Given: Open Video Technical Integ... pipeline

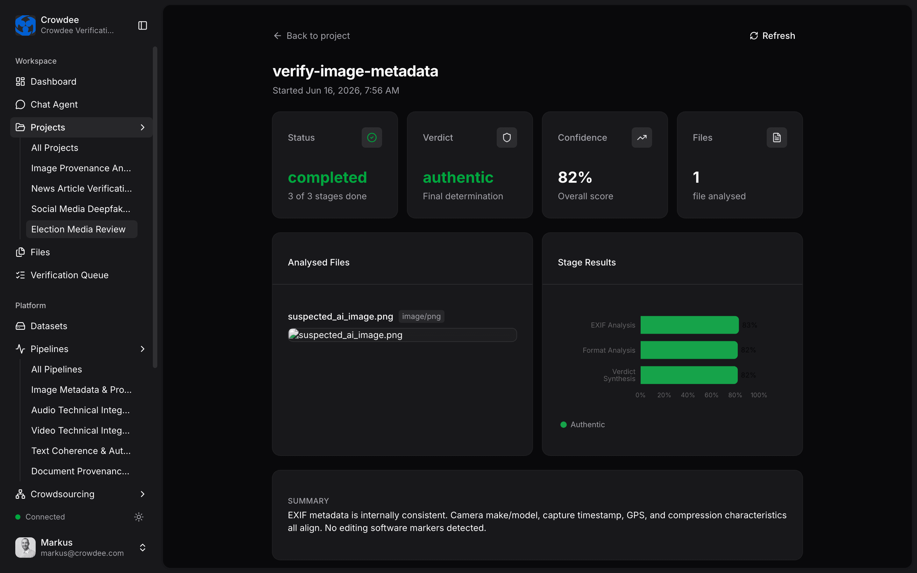Looking at the screenshot, I should [82, 430].
